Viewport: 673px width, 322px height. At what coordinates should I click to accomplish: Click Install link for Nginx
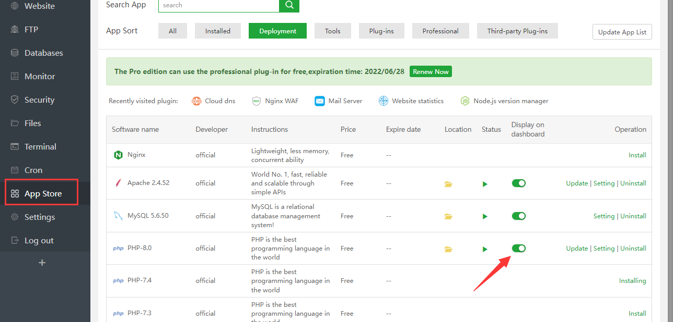[x=637, y=155]
